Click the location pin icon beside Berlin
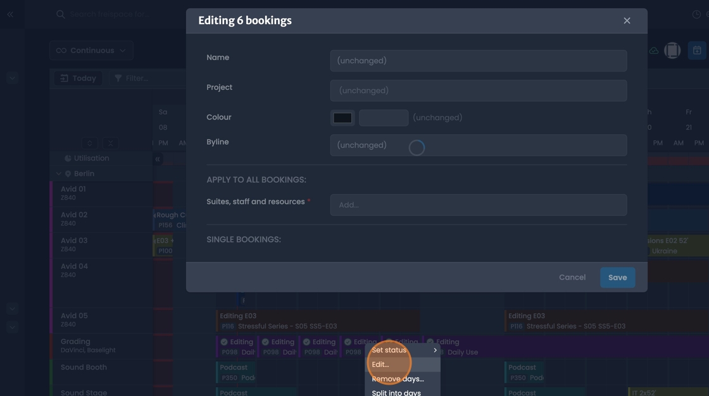 point(68,173)
